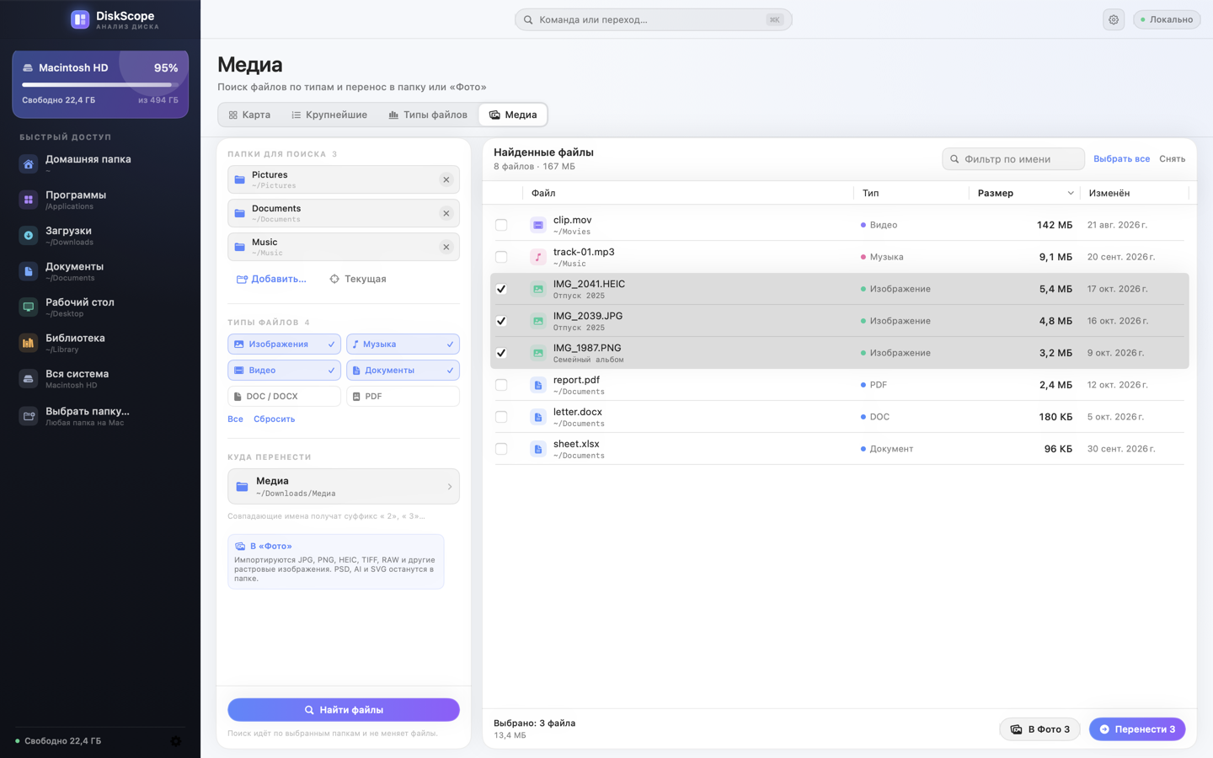The height and width of the screenshot is (758, 1213).
Task: Check the sheet.xlsx checkbox
Action: [501, 449]
